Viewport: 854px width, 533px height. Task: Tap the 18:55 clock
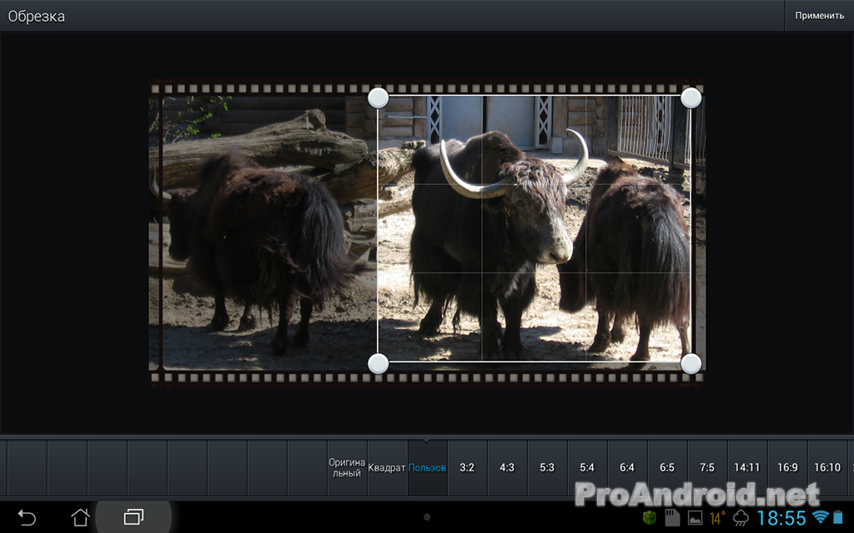(781, 518)
